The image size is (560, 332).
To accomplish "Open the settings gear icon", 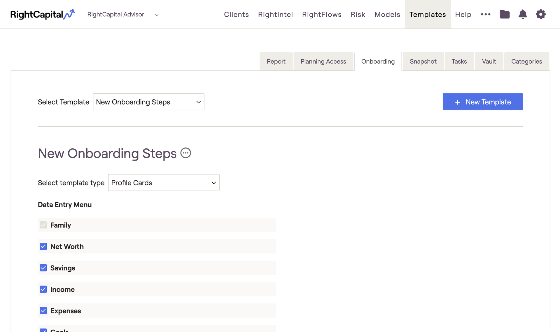I will 541,14.
